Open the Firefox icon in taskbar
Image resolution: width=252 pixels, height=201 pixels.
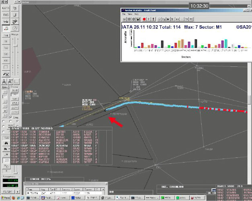(x=14, y=198)
